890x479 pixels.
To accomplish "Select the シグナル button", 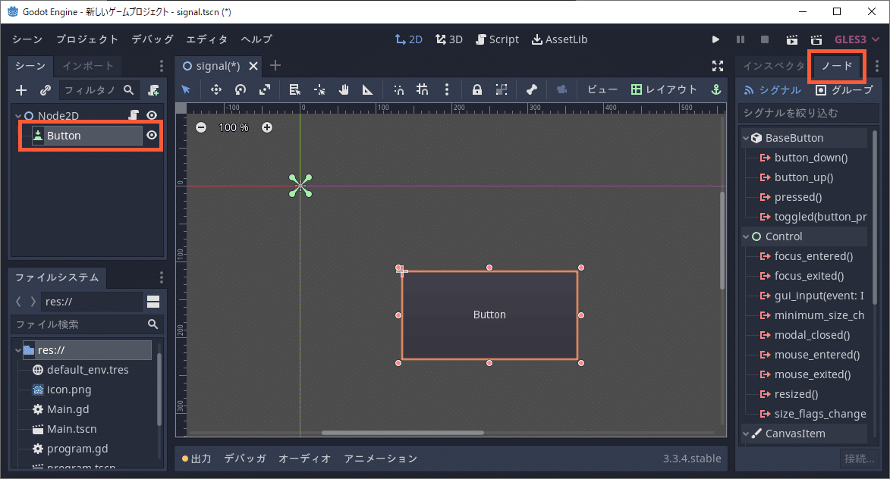I will 772,90.
